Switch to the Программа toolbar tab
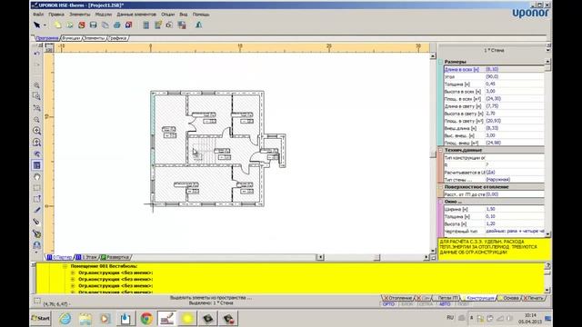This screenshot has width=582, height=327. pyautogui.click(x=47, y=38)
